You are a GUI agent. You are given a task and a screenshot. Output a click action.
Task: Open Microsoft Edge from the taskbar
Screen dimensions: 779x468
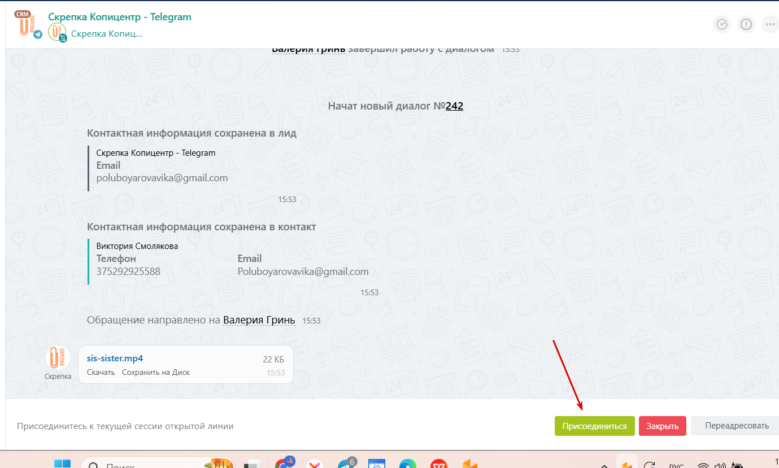click(x=407, y=465)
